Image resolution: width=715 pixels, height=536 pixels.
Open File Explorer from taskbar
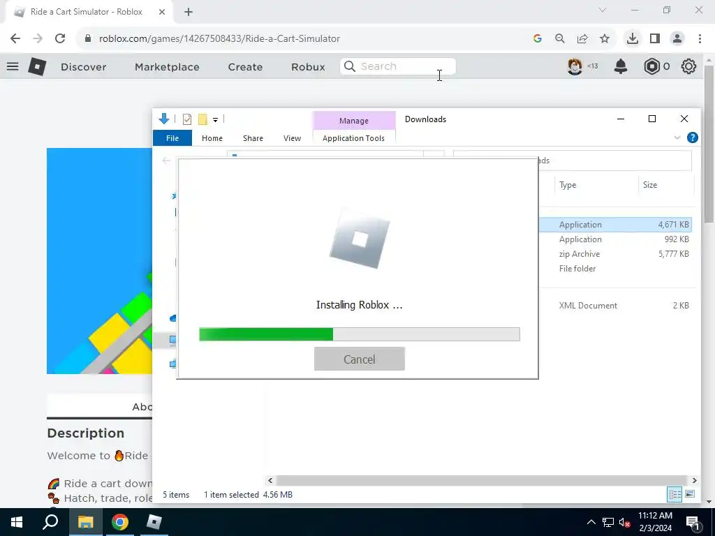tap(85, 522)
